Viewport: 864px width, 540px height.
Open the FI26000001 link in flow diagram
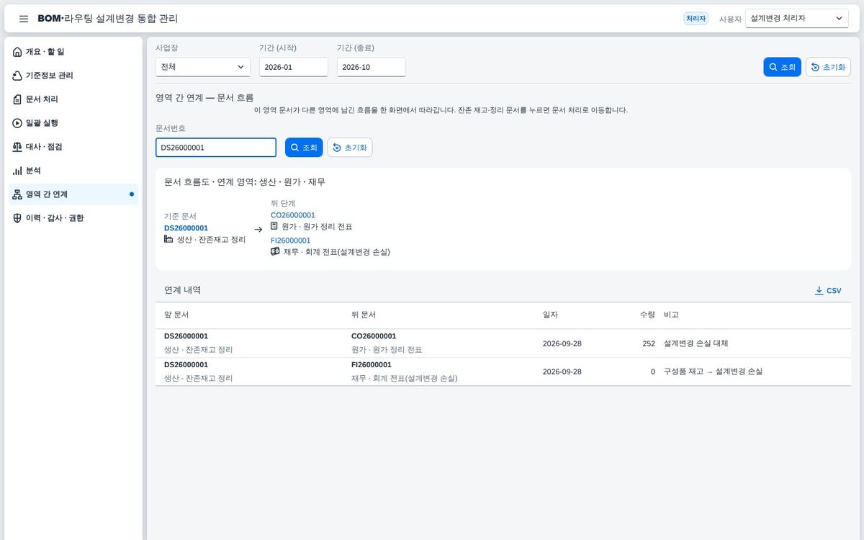tap(291, 240)
